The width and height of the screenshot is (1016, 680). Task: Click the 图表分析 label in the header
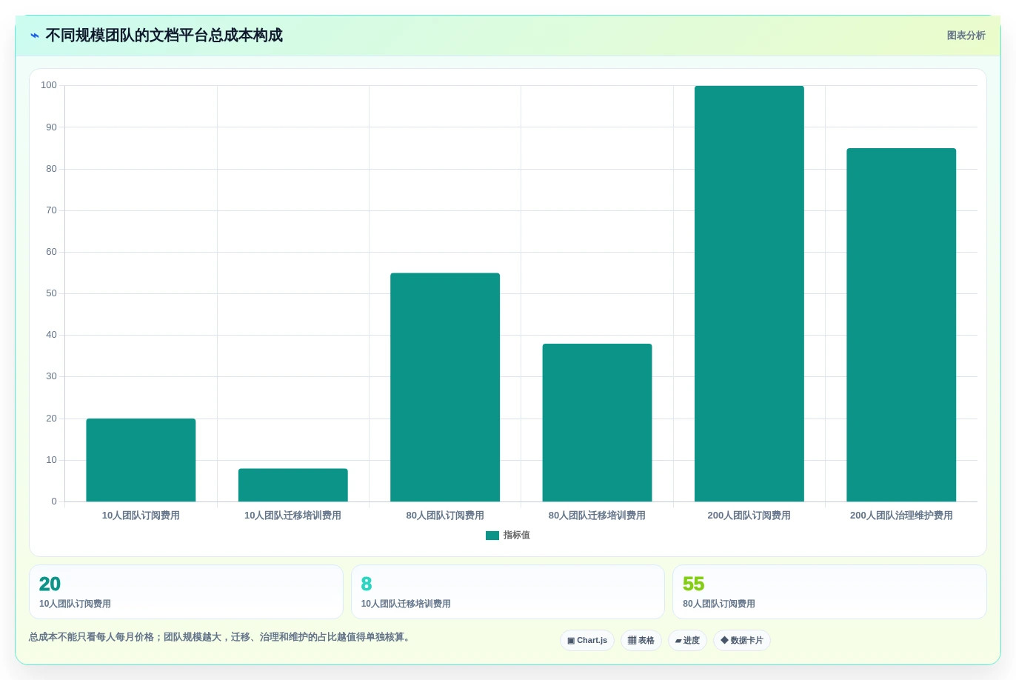(966, 36)
